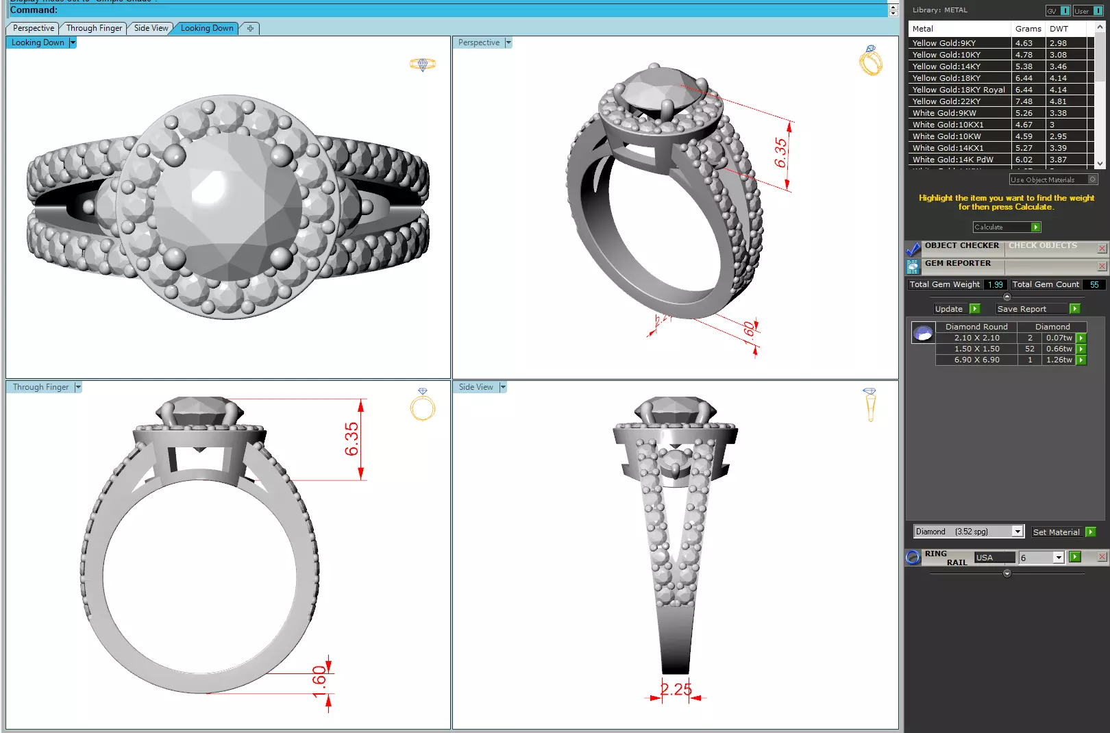Close the Object Checker panel
Image resolution: width=1110 pixels, height=733 pixels.
(1102, 249)
